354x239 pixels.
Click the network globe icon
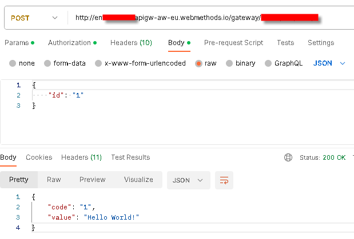pyautogui.click(x=288, y=157)
